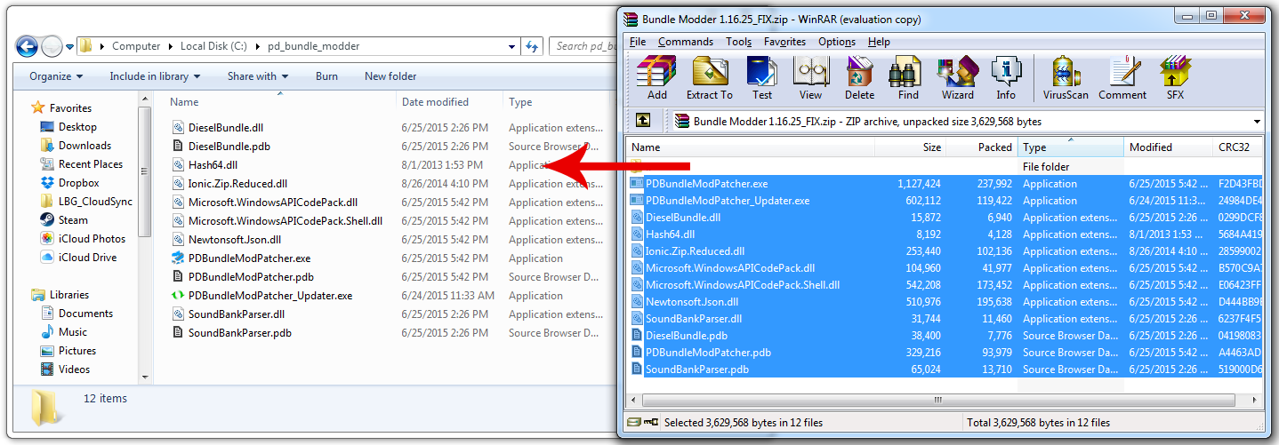Open the Tools menu in WinRAR
The width and height of the screenshot is (1279, 445).
pos(738,42)
